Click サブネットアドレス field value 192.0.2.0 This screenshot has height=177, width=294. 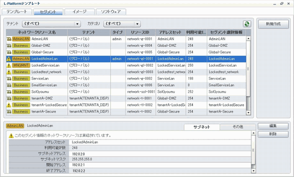[78, 154]
